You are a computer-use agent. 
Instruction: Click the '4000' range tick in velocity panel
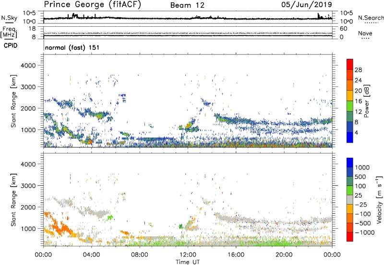28,164
